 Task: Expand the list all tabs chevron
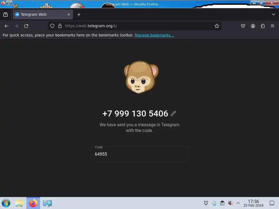point(274,14)
